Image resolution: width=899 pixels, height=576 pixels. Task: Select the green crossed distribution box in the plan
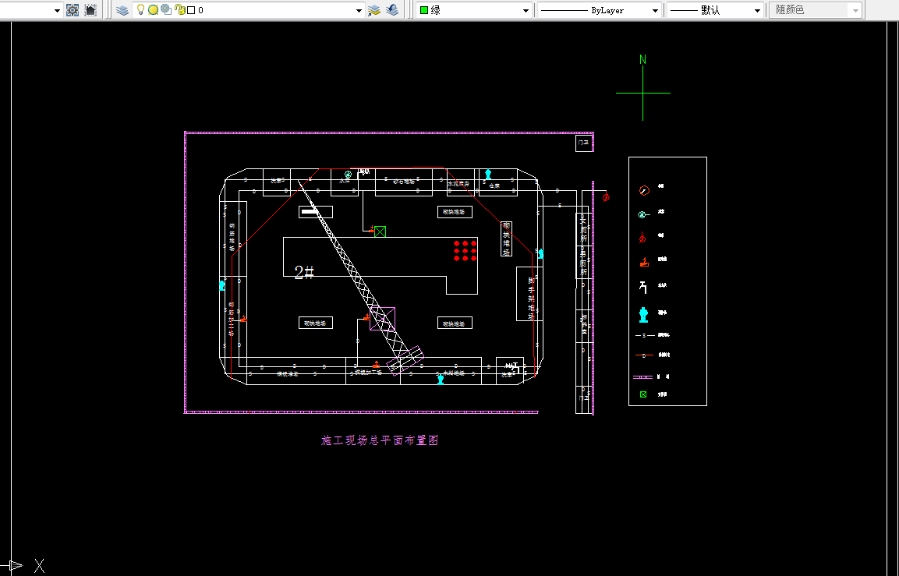point(380,231)
